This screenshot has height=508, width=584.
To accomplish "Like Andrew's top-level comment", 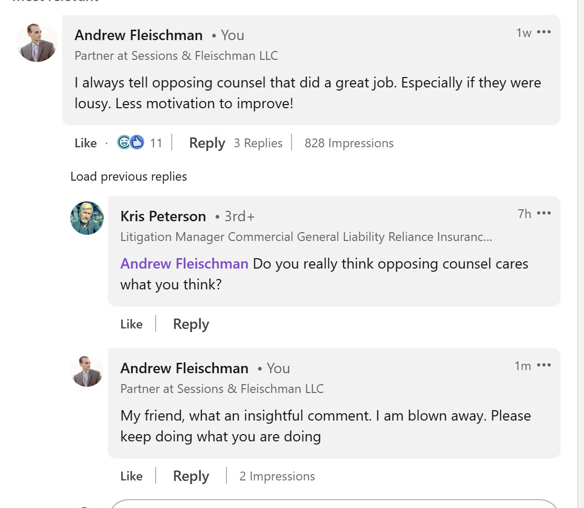I will click(x=85, y=143).
